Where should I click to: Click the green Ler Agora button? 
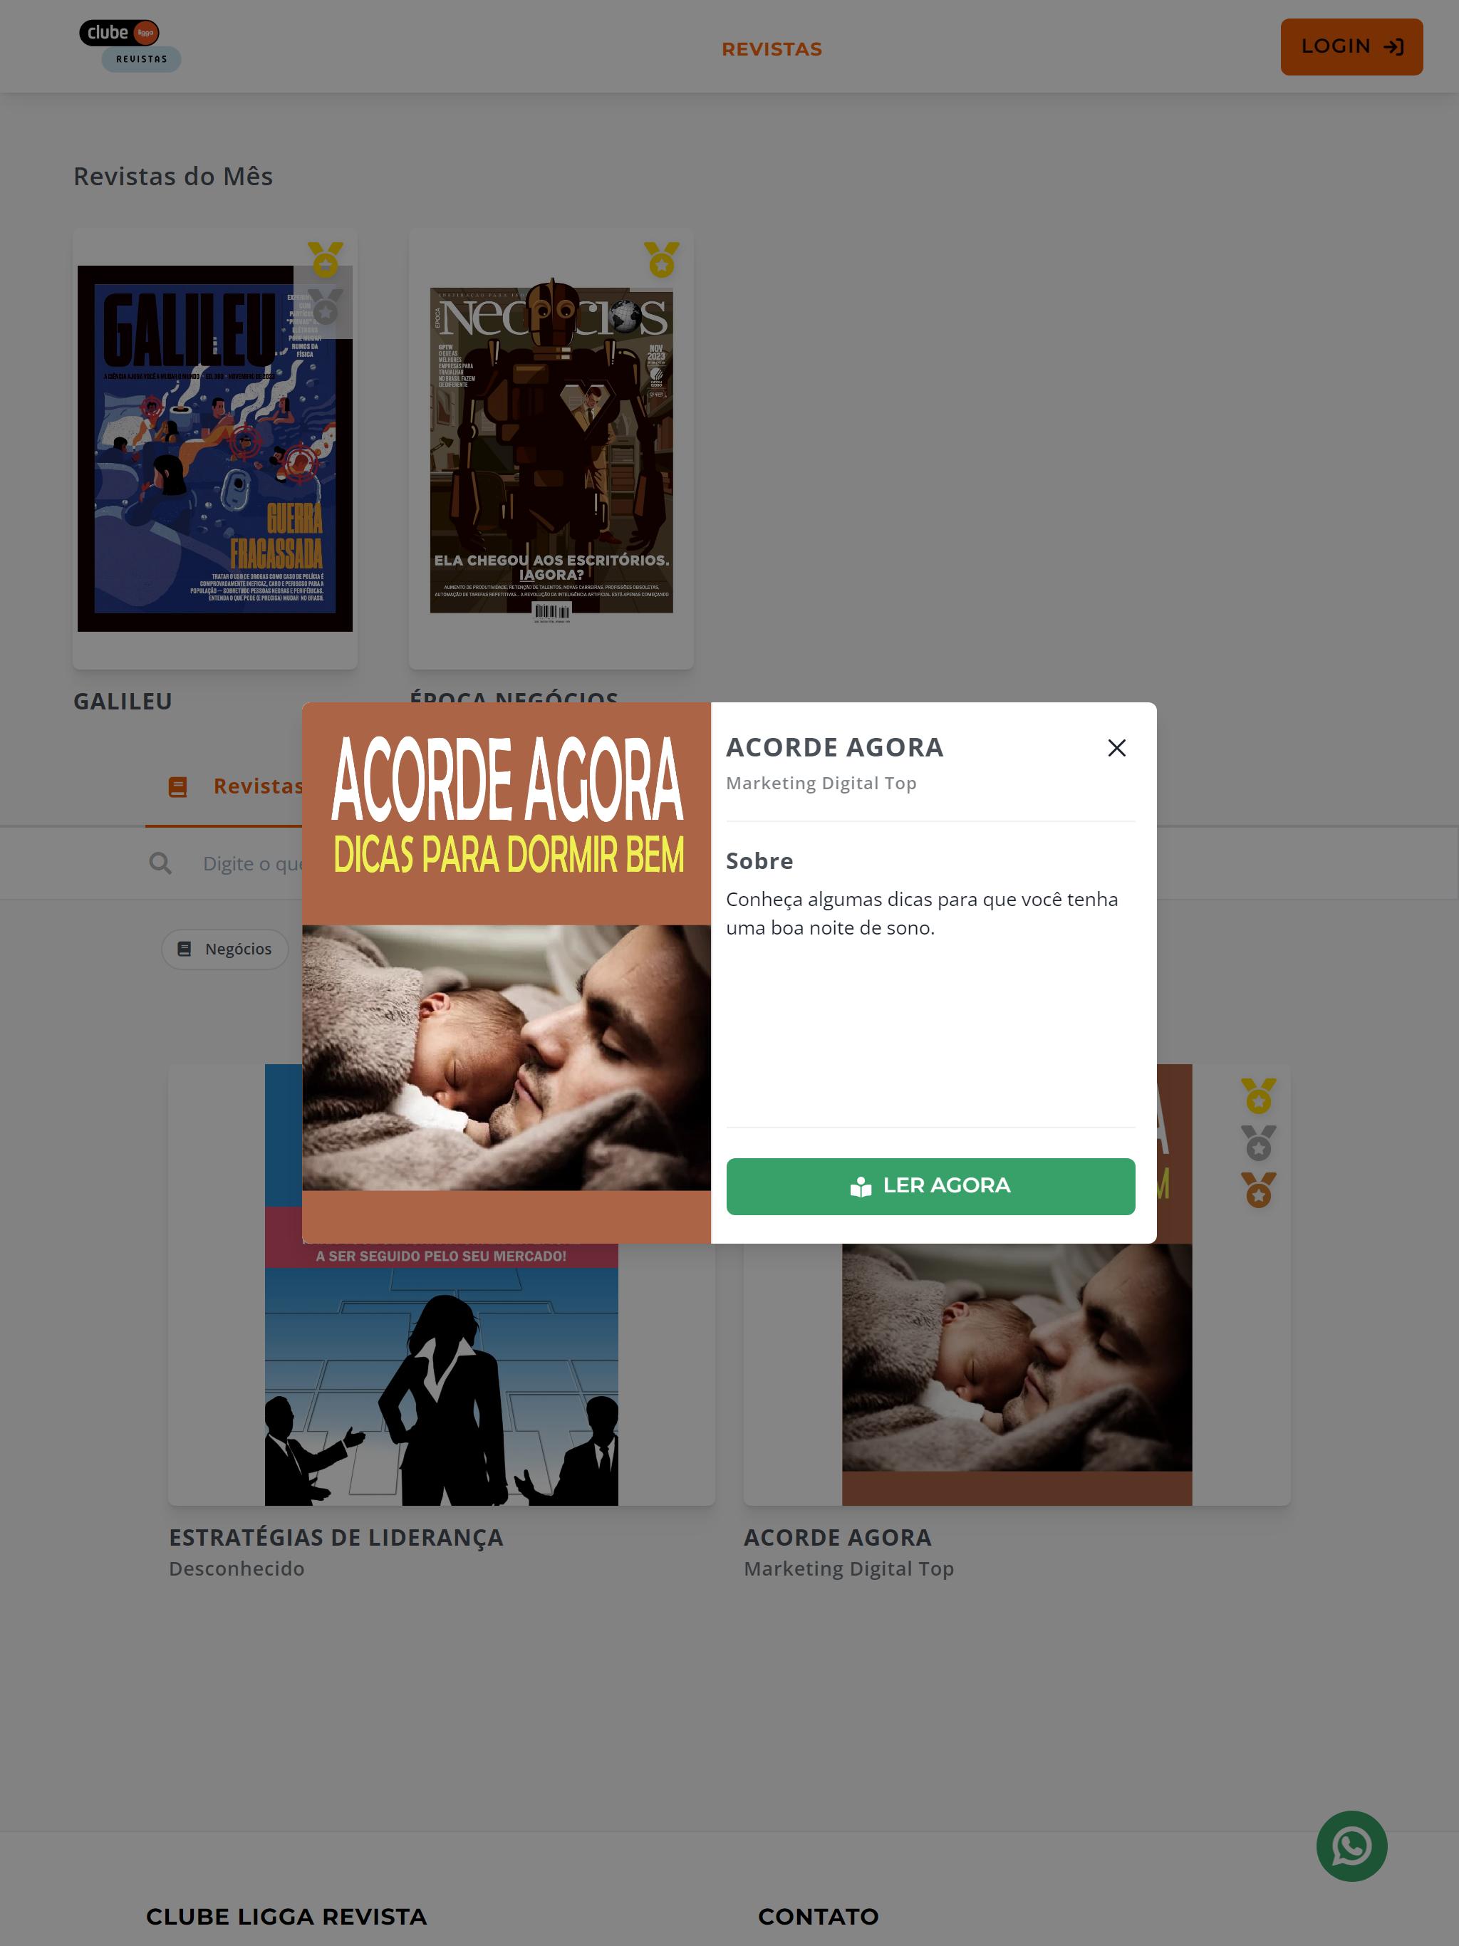pyautogui.click(x=930, y=1186)
